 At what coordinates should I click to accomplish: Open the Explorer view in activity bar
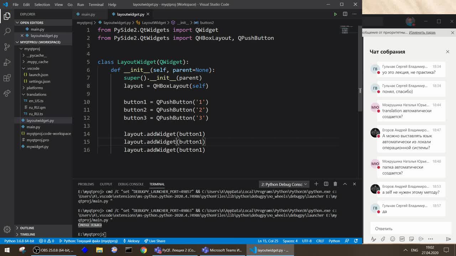pyautogui.click(x=7, y=16)
